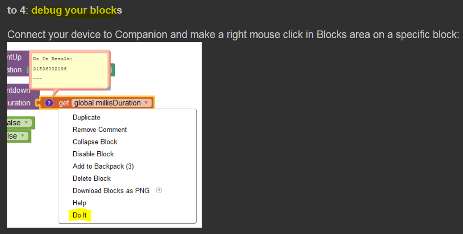Pick the Collapse Block menu entry
Viewport: 463px width, 234px height.
point(95,142)
